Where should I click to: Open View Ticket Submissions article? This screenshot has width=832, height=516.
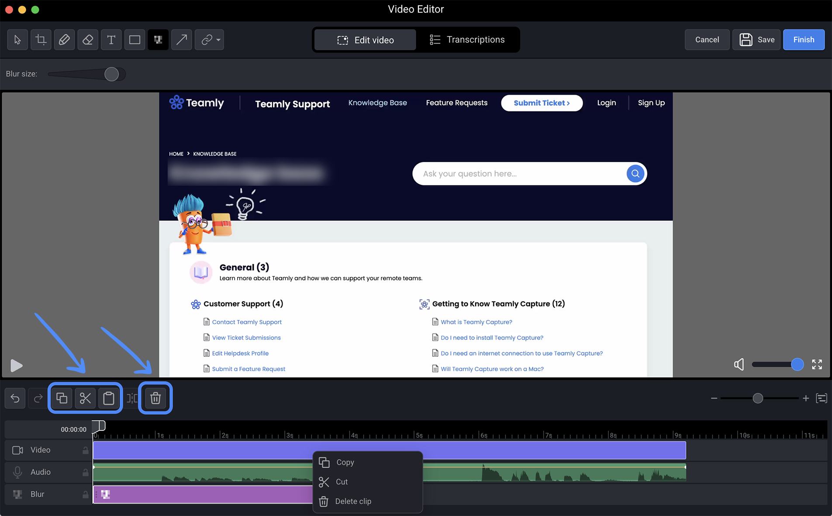point(246,338)
